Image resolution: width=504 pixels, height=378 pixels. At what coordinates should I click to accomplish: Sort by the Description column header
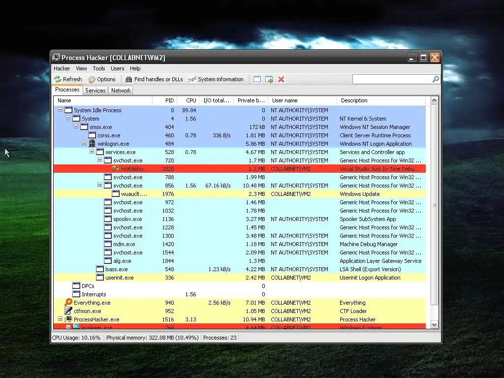point(381,100)
